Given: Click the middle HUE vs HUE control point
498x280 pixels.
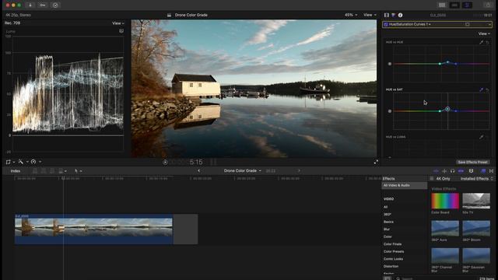Looking at the screenshot, I should [x=448, y=62].
